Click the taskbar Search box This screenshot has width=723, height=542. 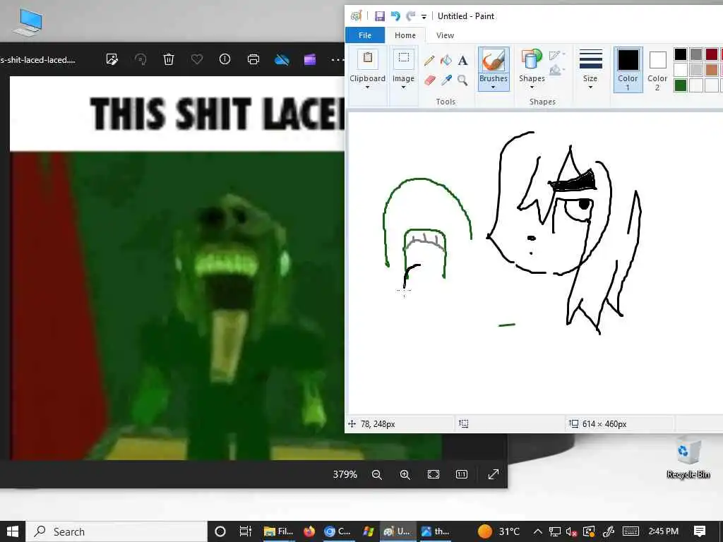116,531
